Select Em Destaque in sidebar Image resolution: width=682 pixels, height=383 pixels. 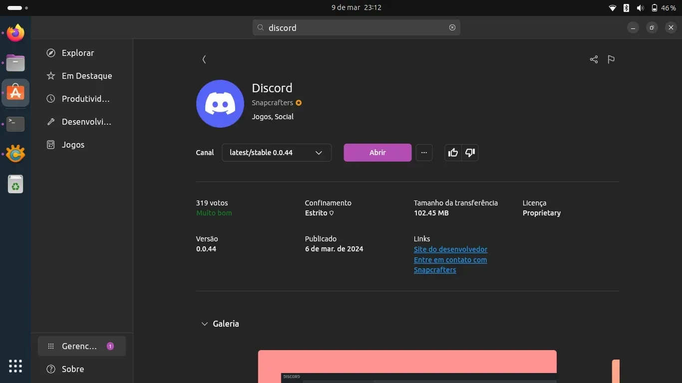[x=86, y=76]
